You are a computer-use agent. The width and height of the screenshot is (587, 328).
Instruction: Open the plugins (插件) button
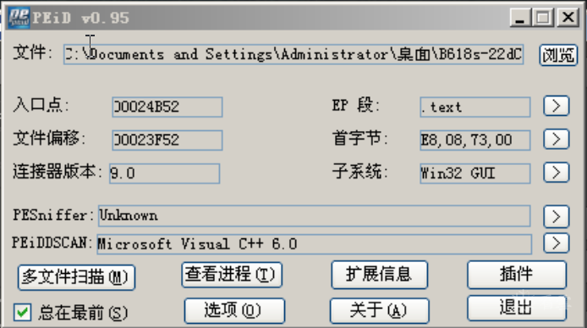click(517, 275)
